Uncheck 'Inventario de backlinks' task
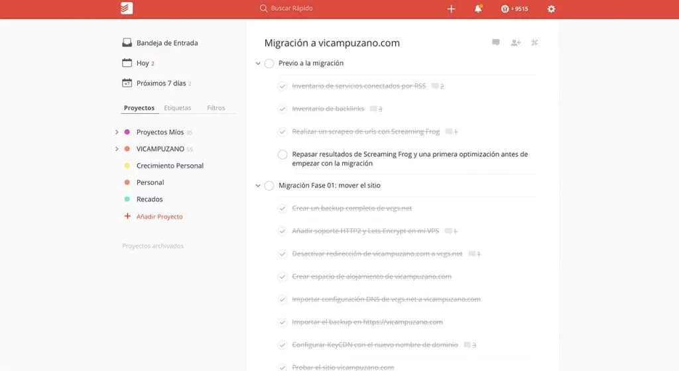Viewport: 679px width, 371px height. point(282,109)
